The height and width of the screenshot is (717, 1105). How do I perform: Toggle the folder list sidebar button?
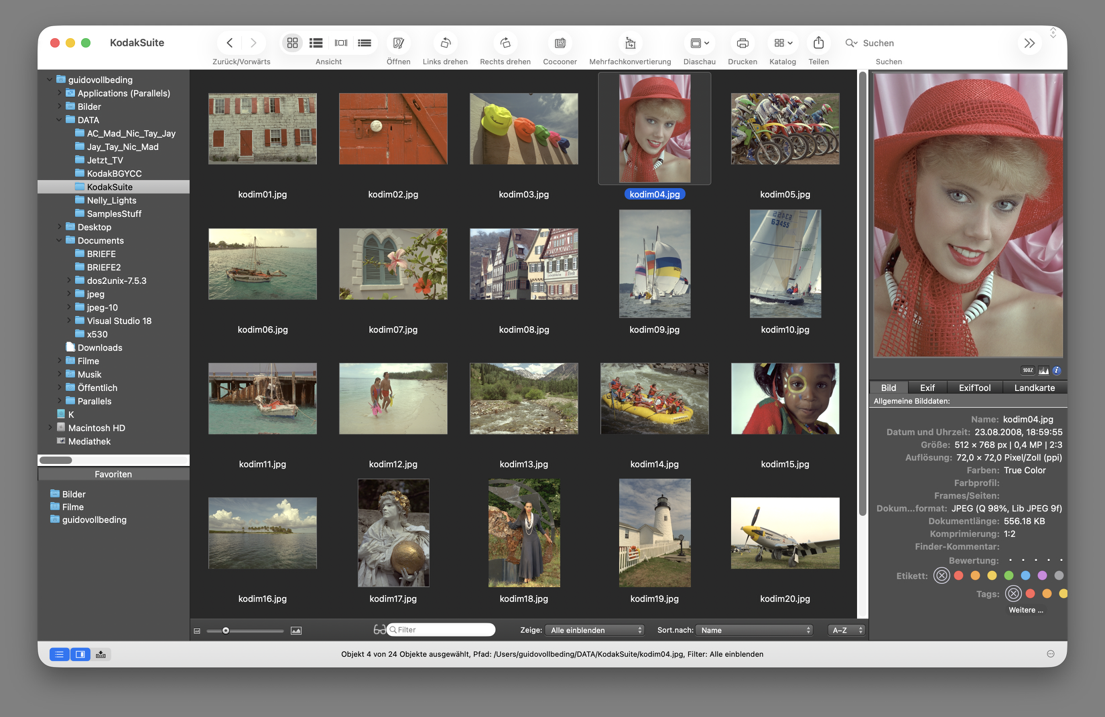pos(59,654)
